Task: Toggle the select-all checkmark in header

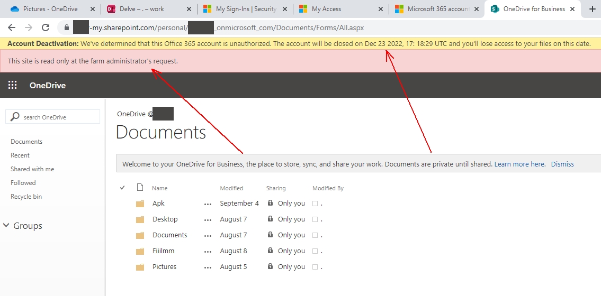Action: pyautogui.click(x=123, y=188)
